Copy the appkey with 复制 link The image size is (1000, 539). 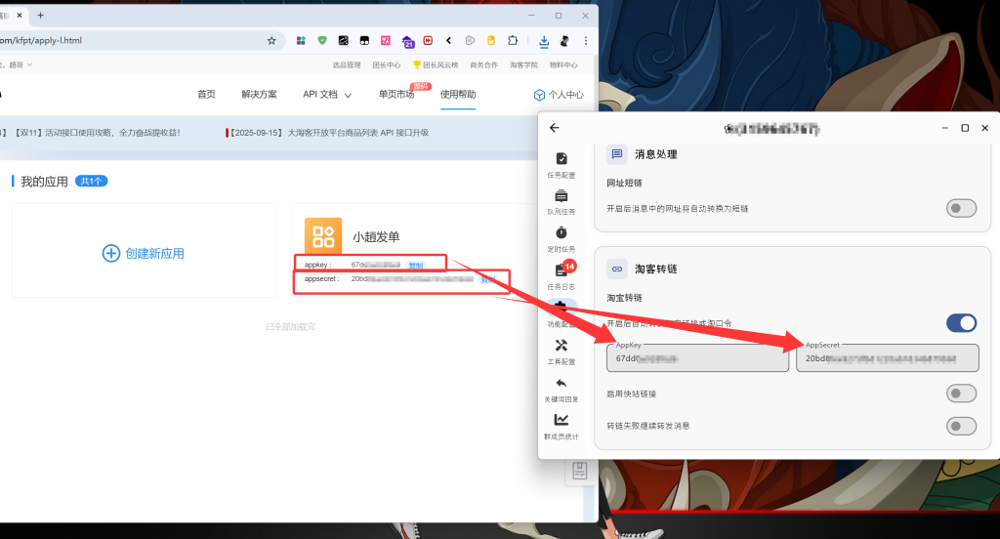[x=416, y=266]
